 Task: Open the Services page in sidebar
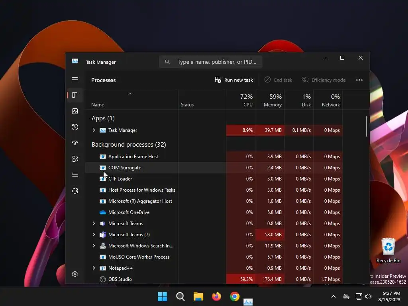tap(75, 191)
